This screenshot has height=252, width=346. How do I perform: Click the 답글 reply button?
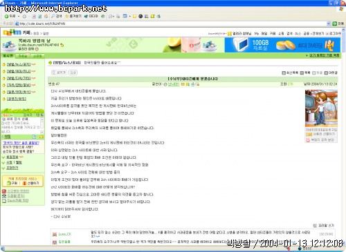pyautogui.click(x=73, y=72)
